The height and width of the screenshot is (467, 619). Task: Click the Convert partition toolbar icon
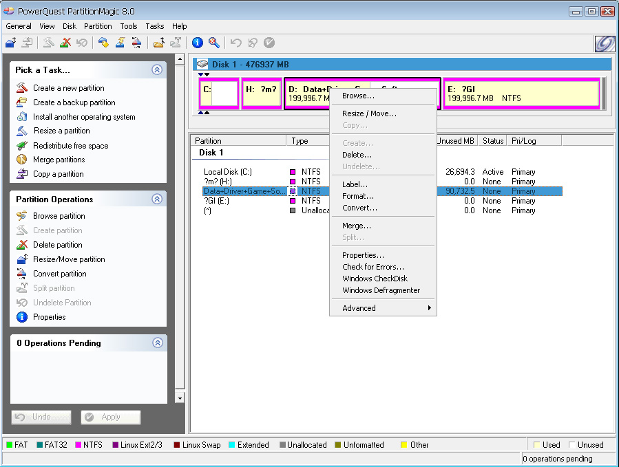136,42
